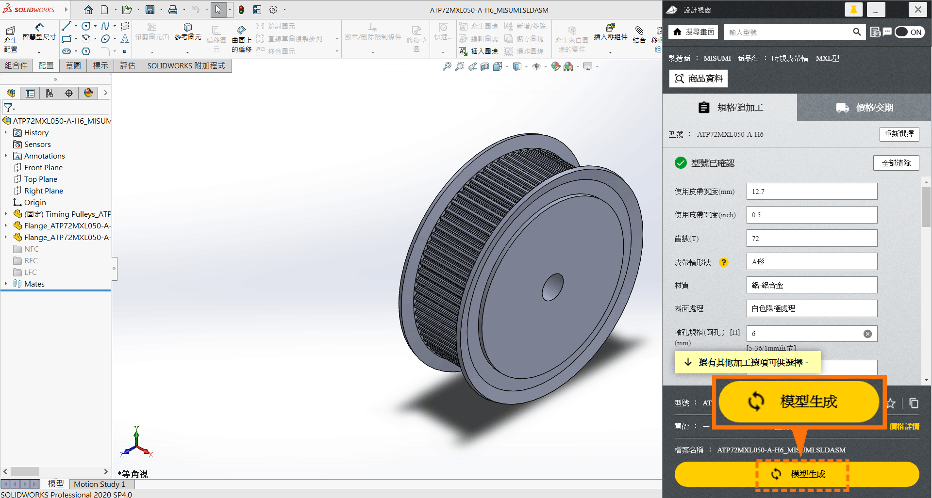Expand the Annotations tree node
Viewport: 932px width, 498px height.
tap(6, 156)
